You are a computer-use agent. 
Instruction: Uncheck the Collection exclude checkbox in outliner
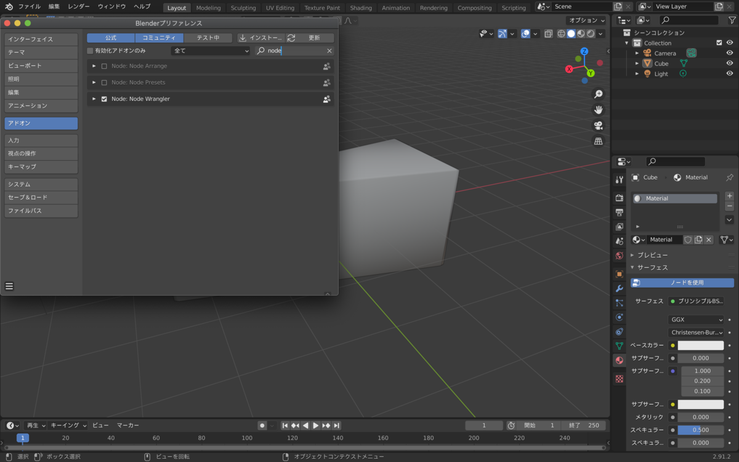(x=719, y=43)
